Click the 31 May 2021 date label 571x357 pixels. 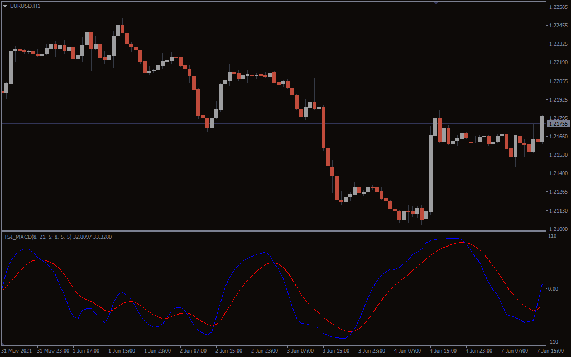pos(17,351)
